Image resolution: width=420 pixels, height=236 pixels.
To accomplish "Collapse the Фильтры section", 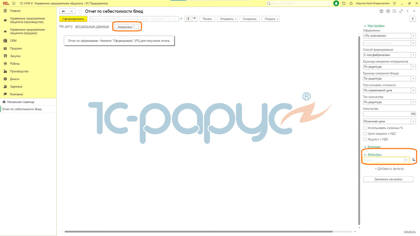I will [x=372, y=155].
